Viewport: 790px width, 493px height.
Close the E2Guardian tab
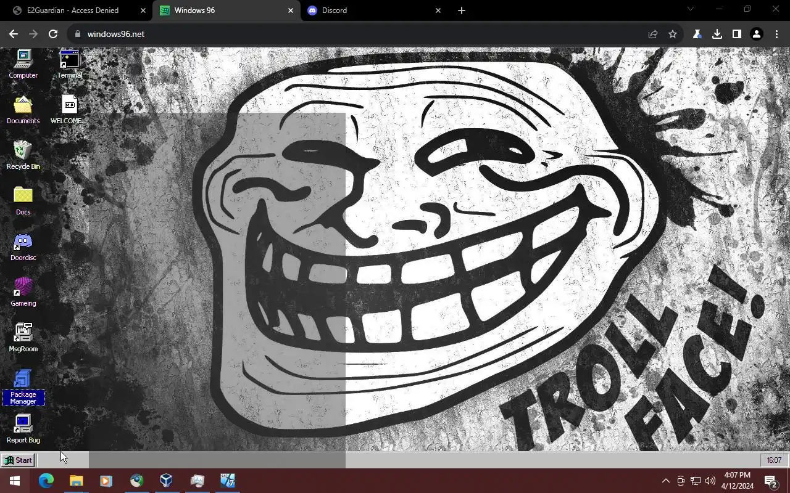[x=143, y=10]
